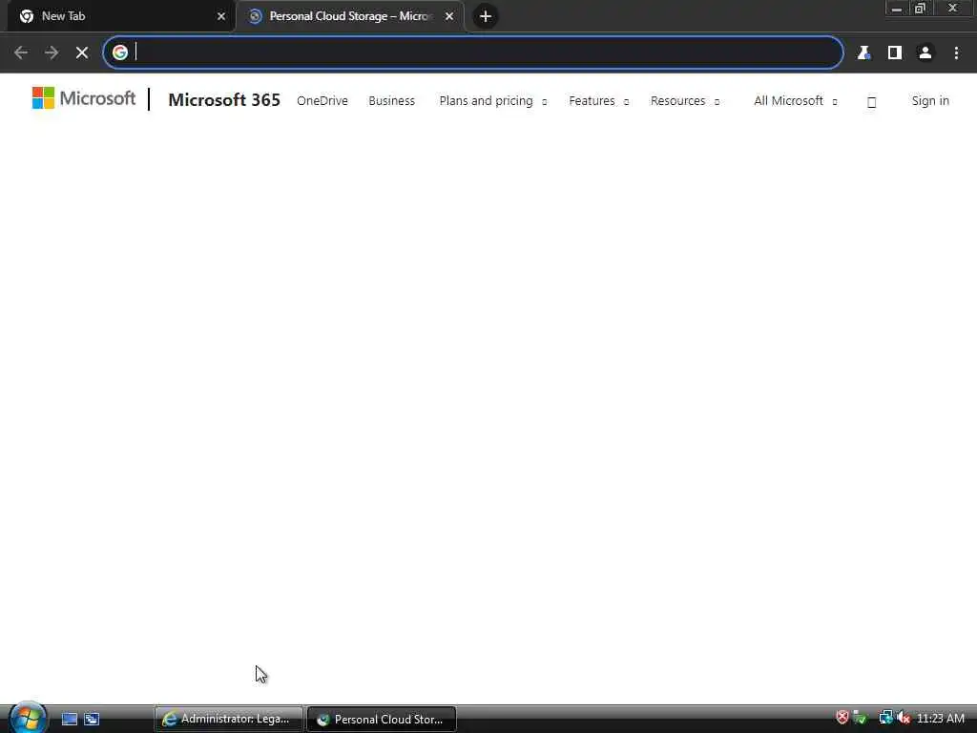
Task: Open the network tray icon
Action: pyautogui.click(x=885, y=718)
